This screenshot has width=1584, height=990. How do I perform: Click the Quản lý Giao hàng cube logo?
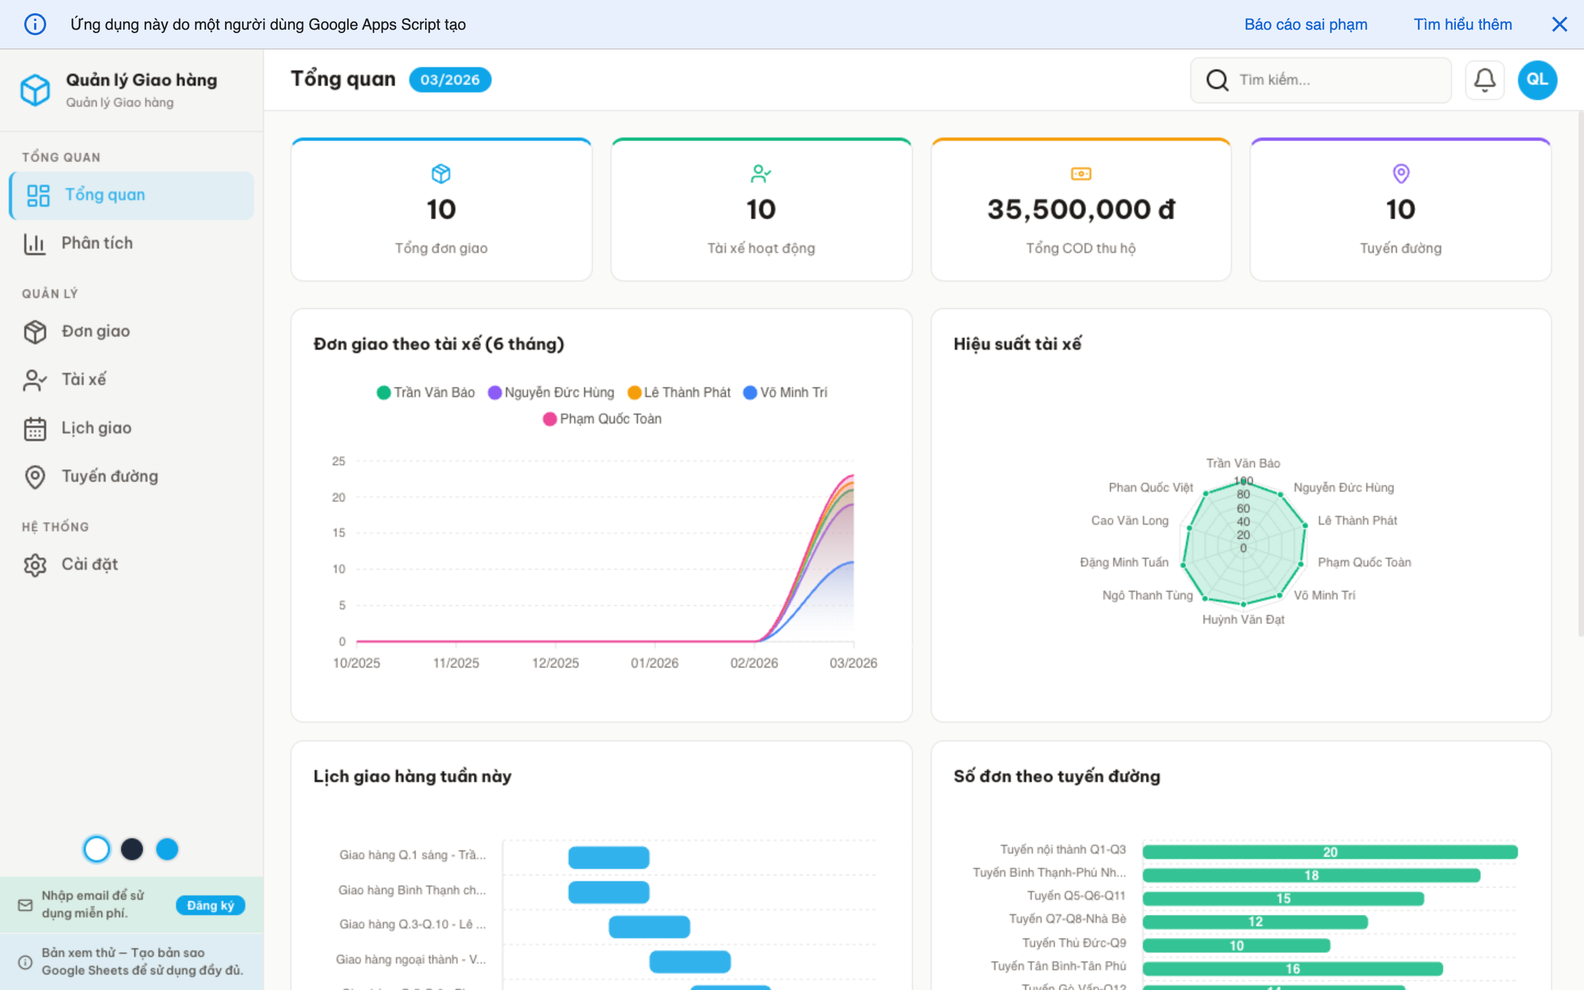(x=35, y=90)
